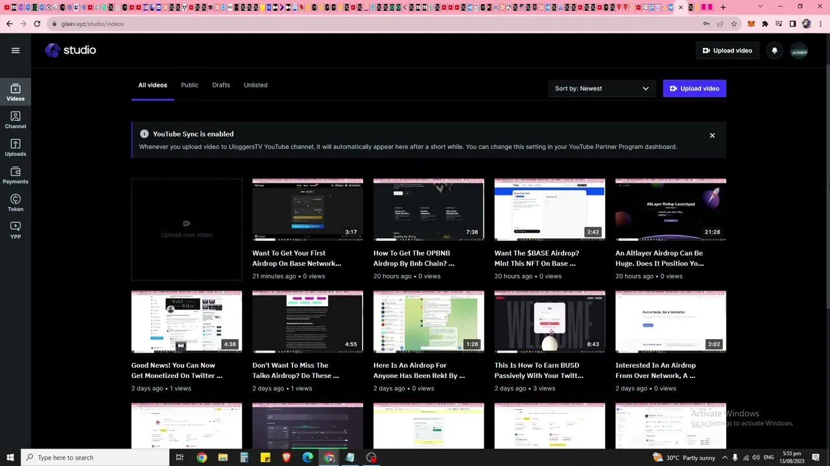This screenshot has width=830, height=466.
Task: Open the share icon in the address bar
Action: pos(720,24)
